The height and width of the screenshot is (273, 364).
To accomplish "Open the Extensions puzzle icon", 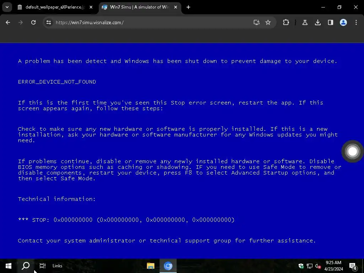I will click(286, 22).
